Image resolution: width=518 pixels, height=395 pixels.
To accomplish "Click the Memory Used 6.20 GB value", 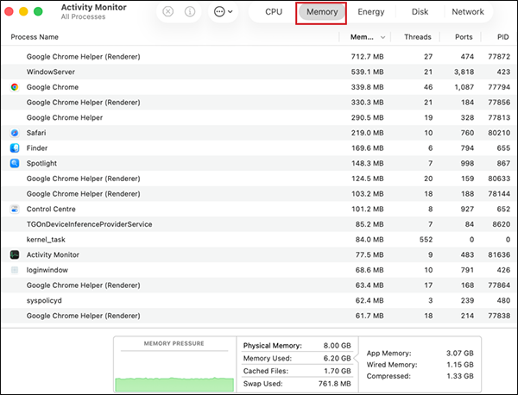I will pyautogui.click(x=337, y=358).
